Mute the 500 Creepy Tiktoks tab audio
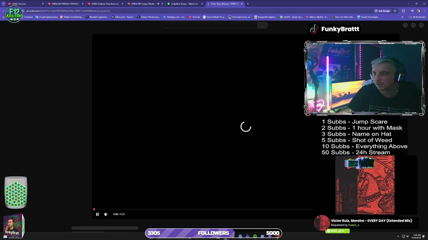This screenshot has width=428, height=240. pos(158,4)
